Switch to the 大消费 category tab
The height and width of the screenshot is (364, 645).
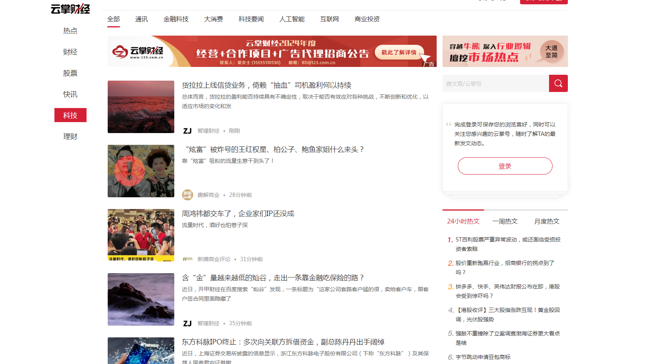(x=214, y=19)
